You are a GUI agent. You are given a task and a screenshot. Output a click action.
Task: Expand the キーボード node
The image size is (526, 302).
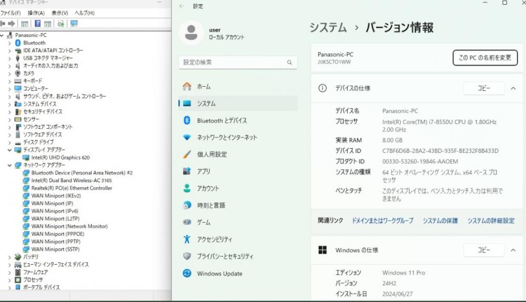(9, 81)
